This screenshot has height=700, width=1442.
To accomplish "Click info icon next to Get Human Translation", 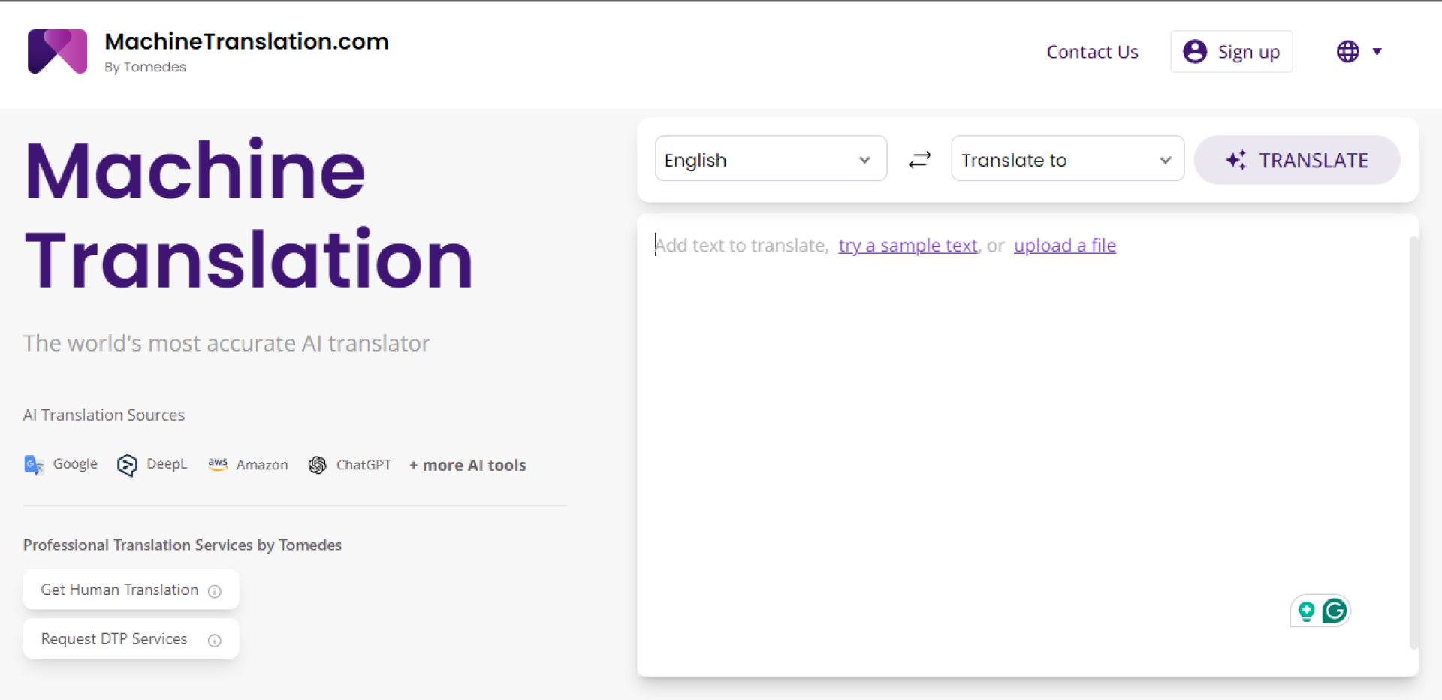I will tap(215, 591).
